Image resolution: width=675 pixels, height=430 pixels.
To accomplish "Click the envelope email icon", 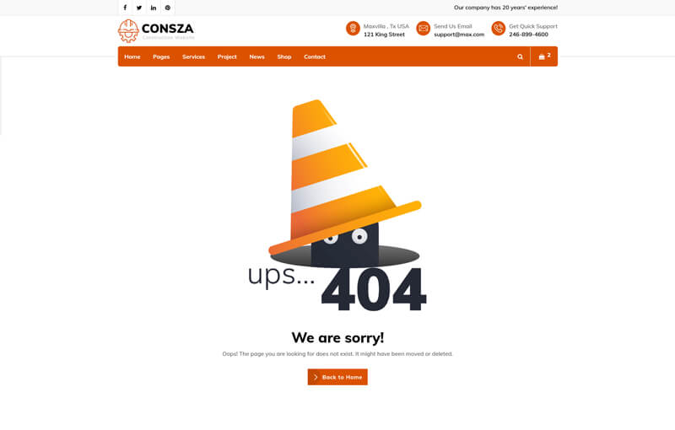I will [x=424, y=29].
